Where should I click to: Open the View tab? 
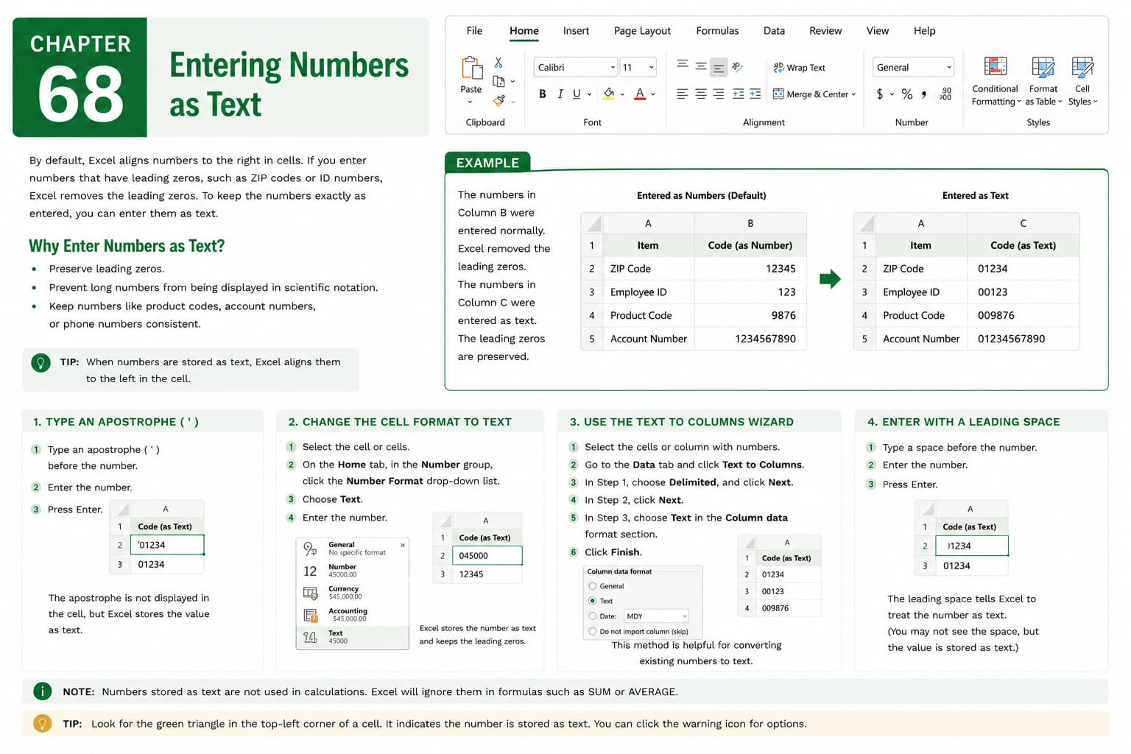click(878, 31)
